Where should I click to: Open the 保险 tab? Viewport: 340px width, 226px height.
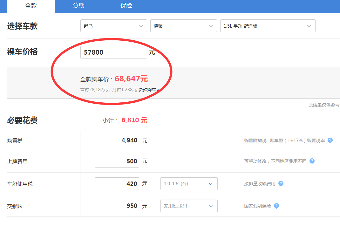click(126, 5)
